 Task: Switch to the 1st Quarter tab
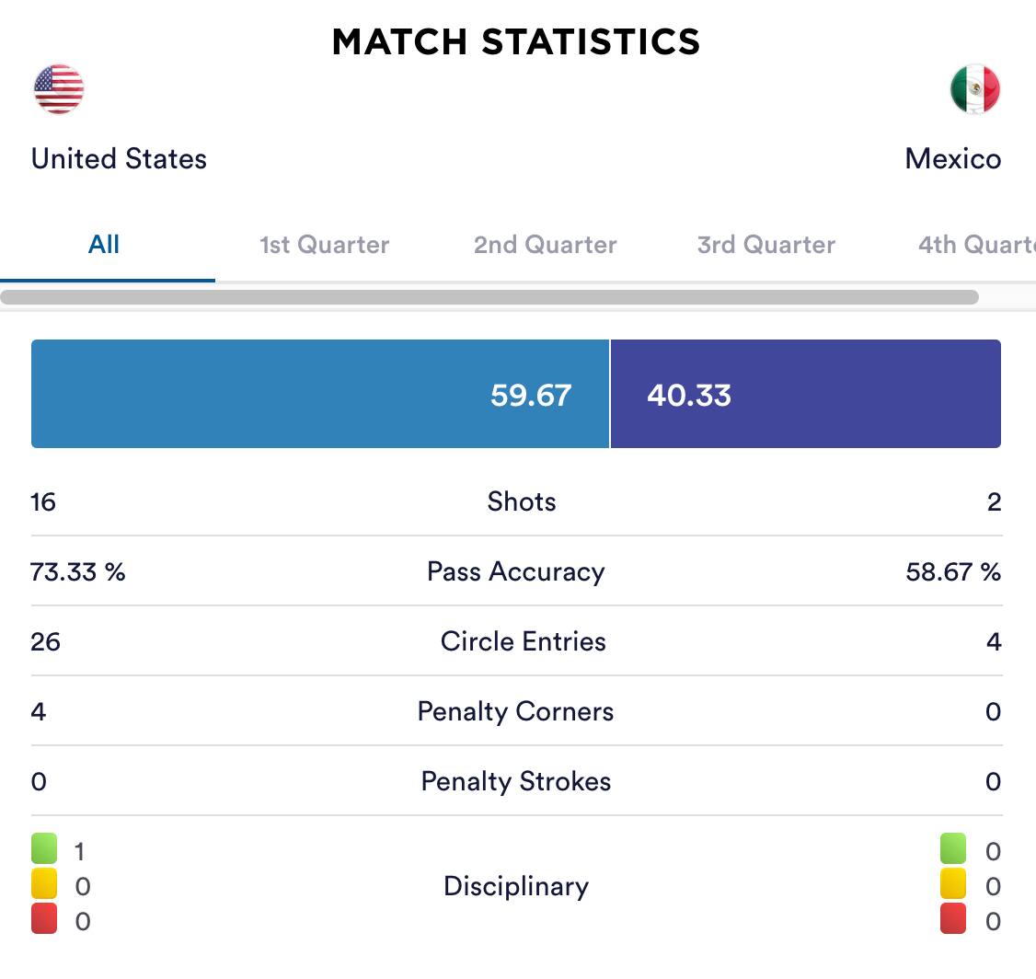pyautogui.click(x=324, y=245)
